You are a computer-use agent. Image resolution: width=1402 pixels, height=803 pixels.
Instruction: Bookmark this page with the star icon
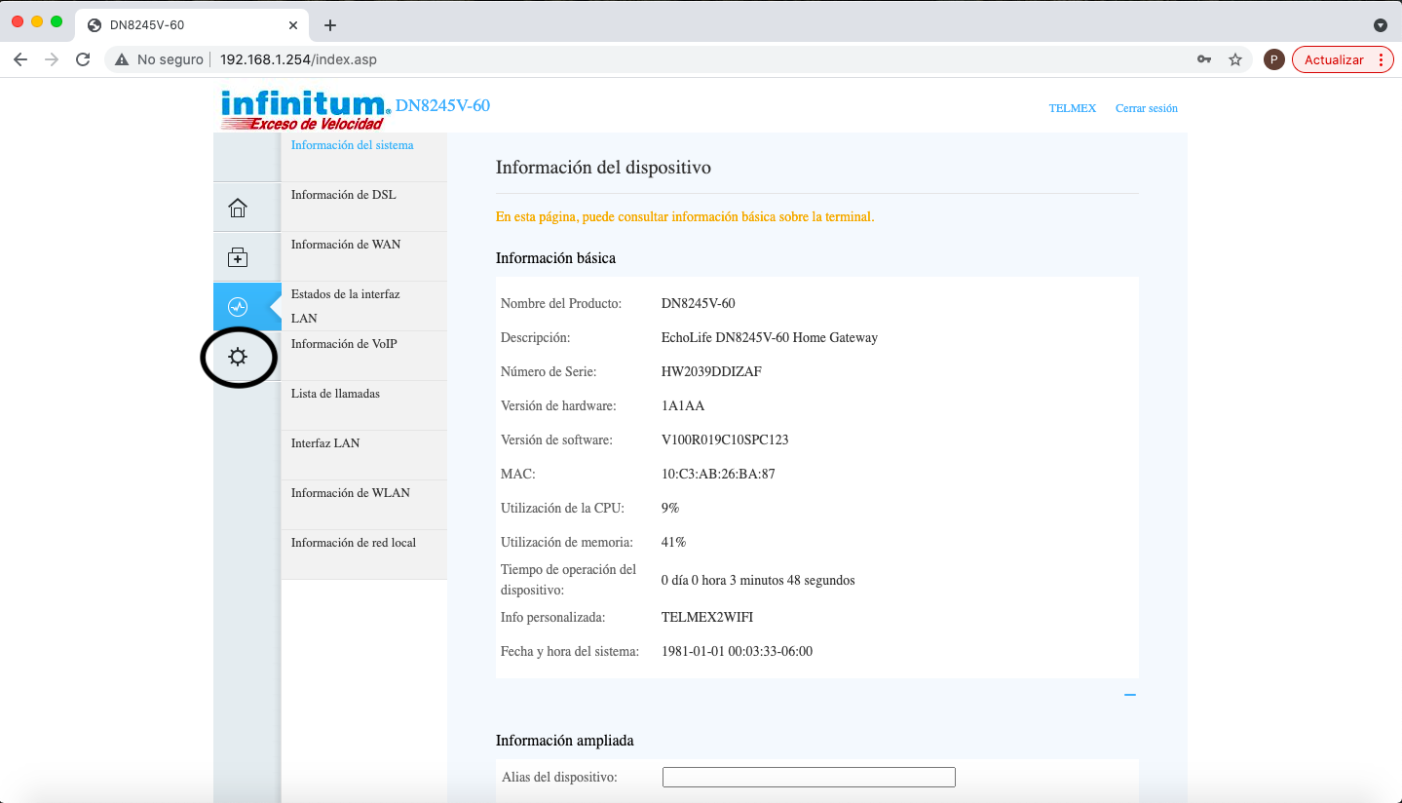tap(1235, 59)
